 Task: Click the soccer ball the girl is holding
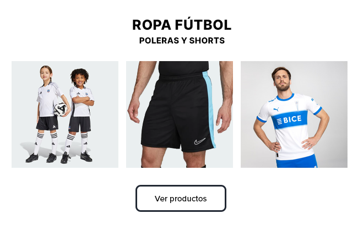click(x=61, y=108)
